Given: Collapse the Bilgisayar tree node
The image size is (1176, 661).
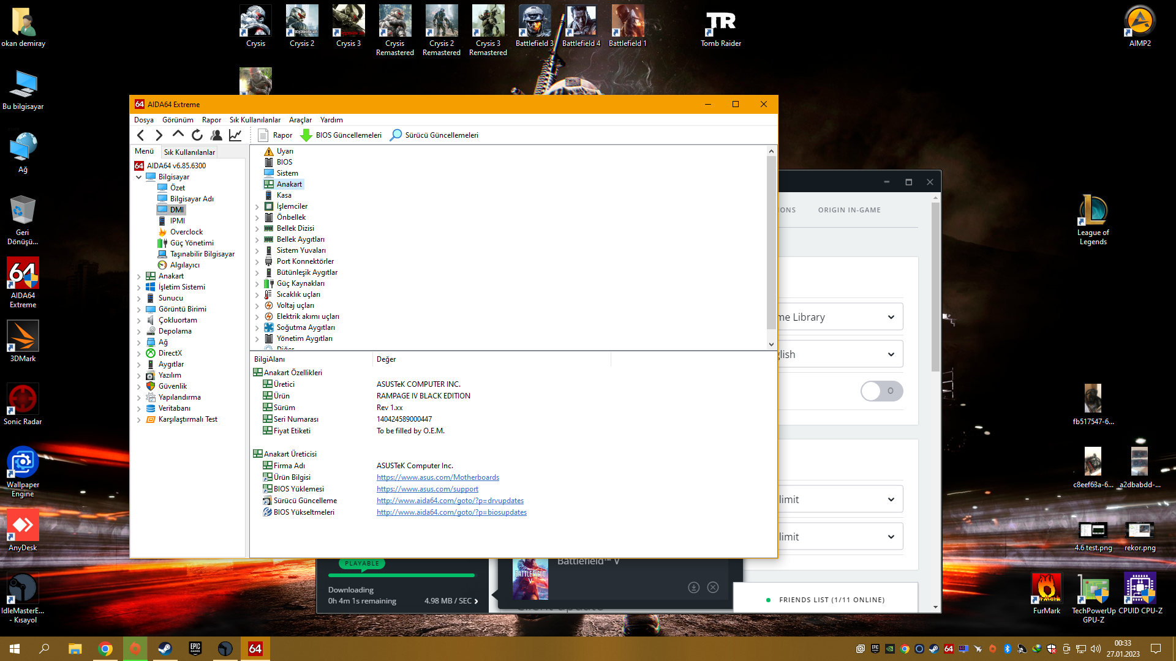Looking at the screenshot, I should [x=139, y=177].
